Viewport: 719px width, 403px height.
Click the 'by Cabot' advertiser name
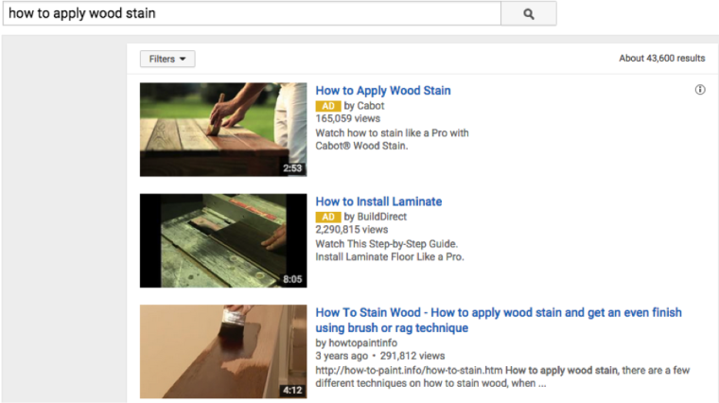coord(364,106)
